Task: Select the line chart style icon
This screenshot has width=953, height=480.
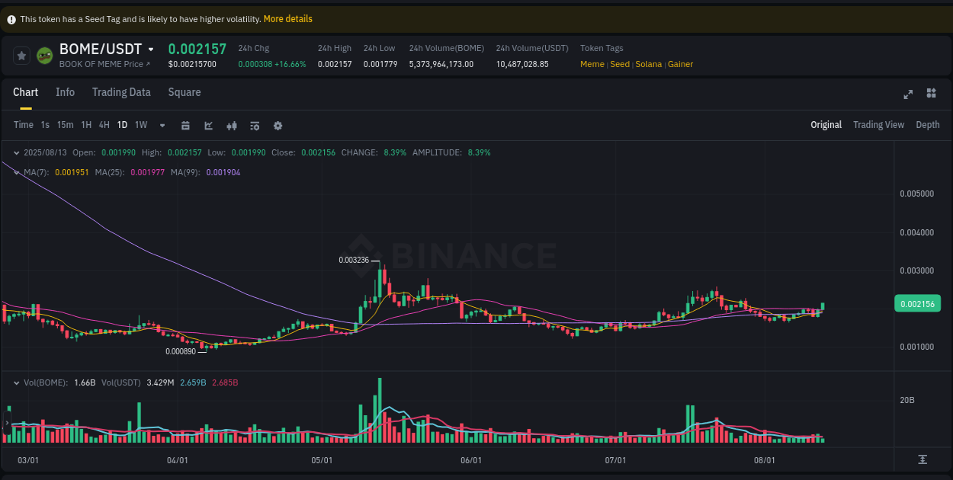Action: pos(208,124)
